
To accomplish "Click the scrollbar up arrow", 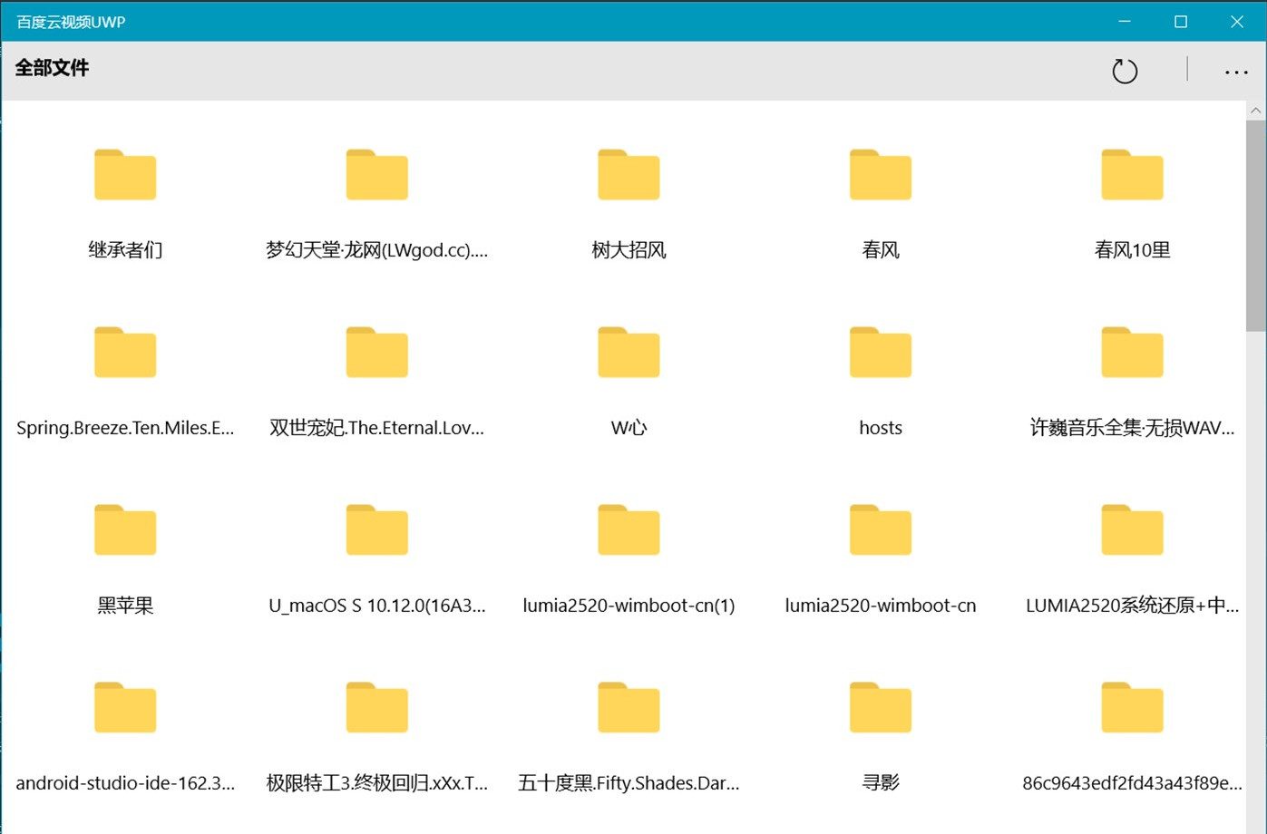I will point(1256,111).
